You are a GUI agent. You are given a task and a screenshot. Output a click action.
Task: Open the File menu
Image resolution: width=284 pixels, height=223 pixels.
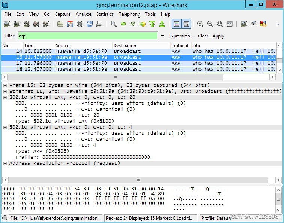8,14
